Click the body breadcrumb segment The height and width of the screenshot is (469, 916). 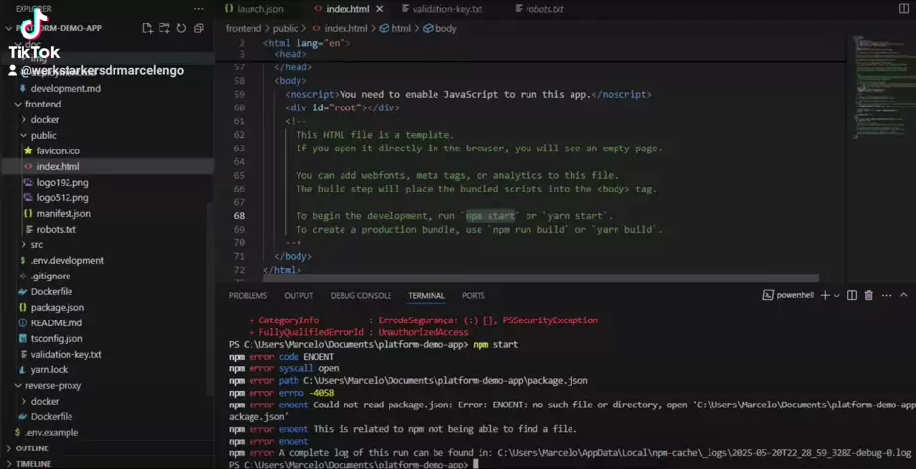coord(439,28)
